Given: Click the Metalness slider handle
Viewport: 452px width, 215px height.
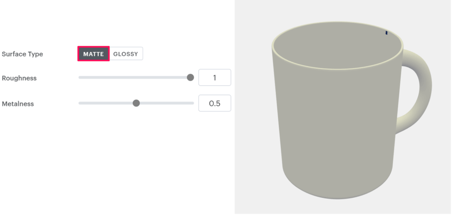Looking at the screenshot, I should click(x=136, y=103).
